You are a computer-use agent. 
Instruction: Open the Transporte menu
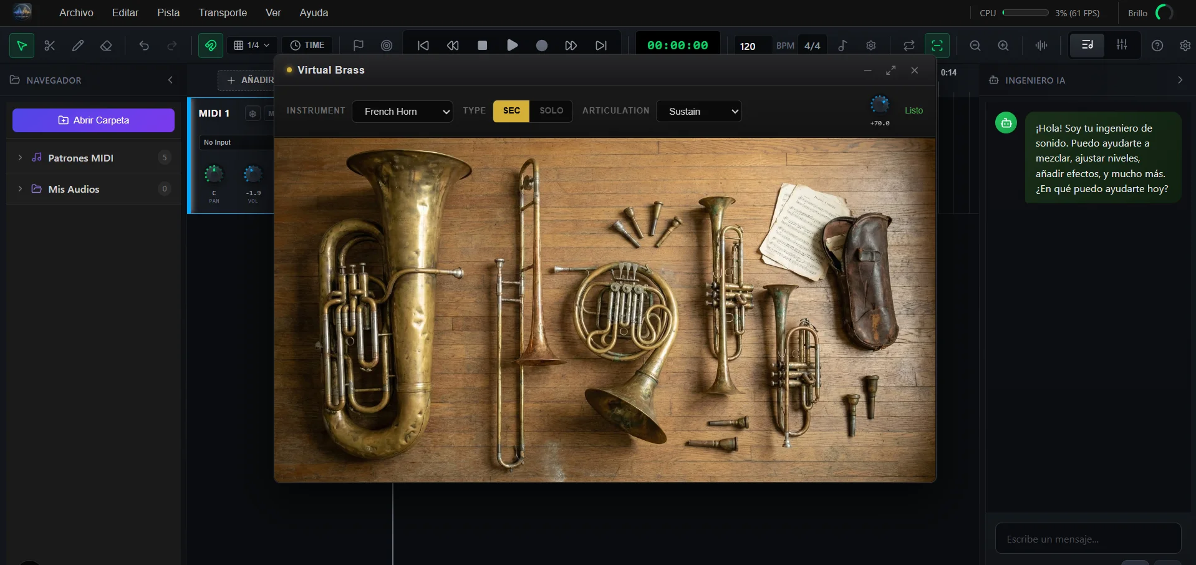click(x=222, y=12)
